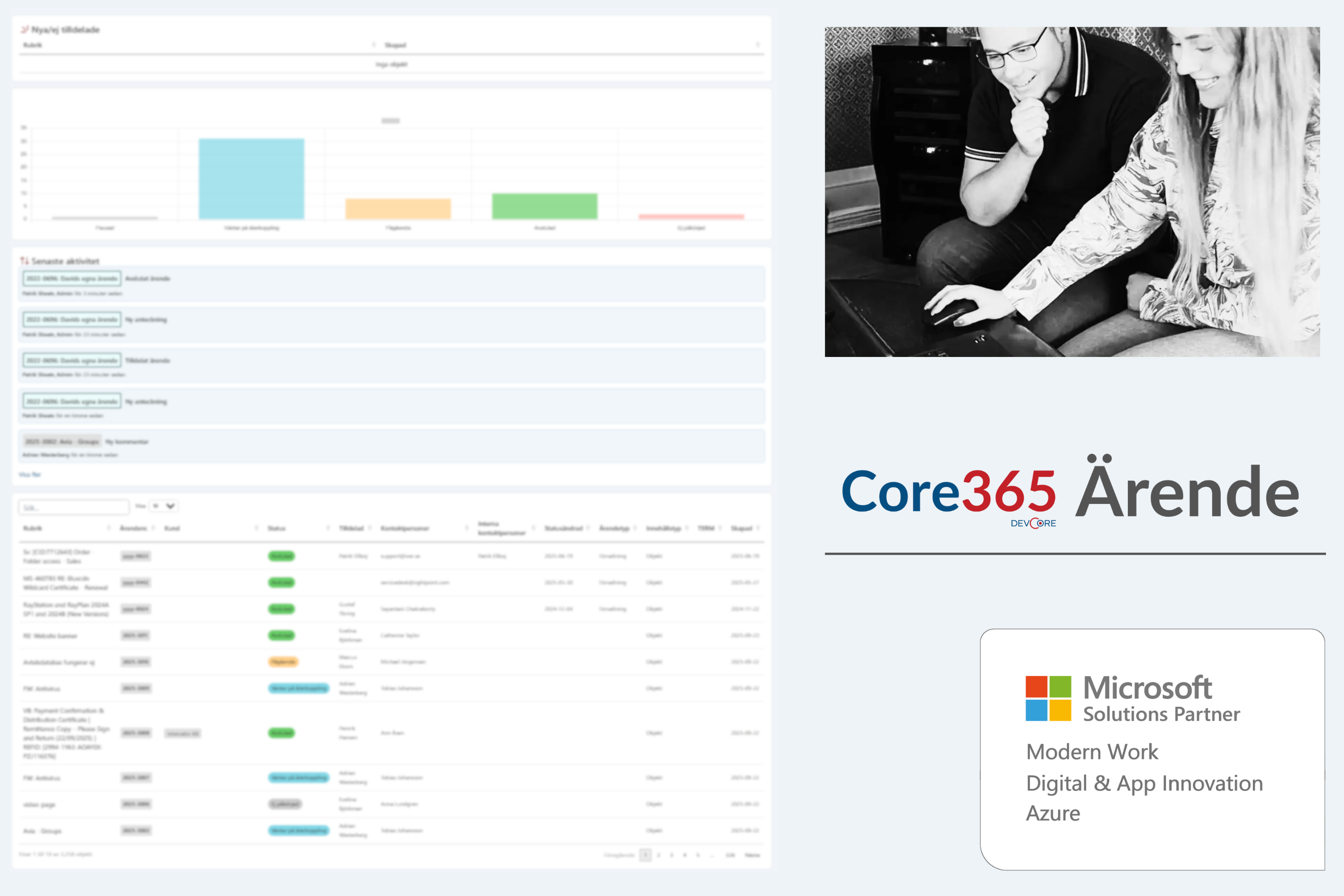Click the Senaste aktivitet section icon
The height and width of the screenshot is (896, 1344).
tap(24, 261)
